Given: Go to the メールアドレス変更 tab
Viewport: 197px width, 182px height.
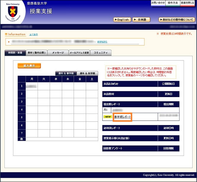Looking at the screenshot, I should point(79,53).
